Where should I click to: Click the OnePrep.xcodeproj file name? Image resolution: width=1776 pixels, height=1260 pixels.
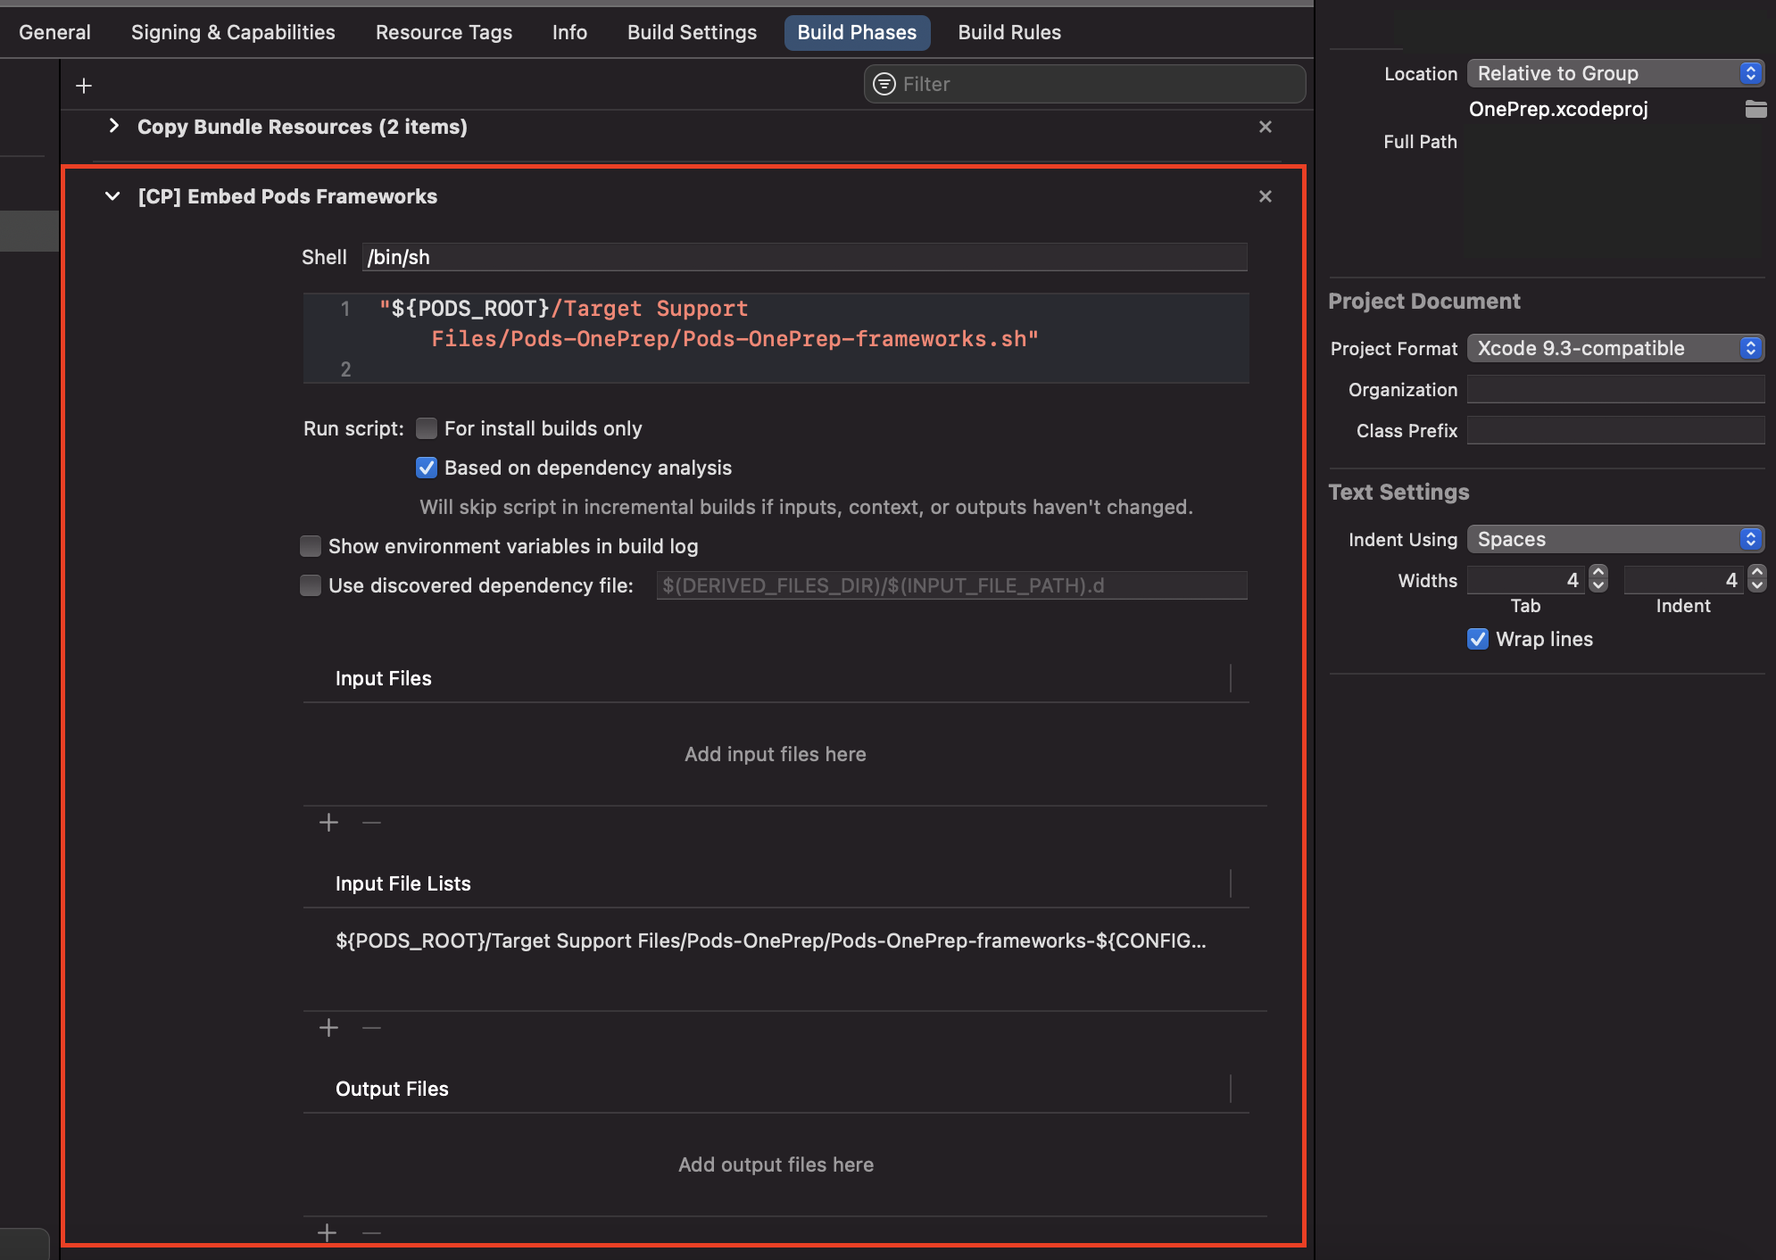1558,109
